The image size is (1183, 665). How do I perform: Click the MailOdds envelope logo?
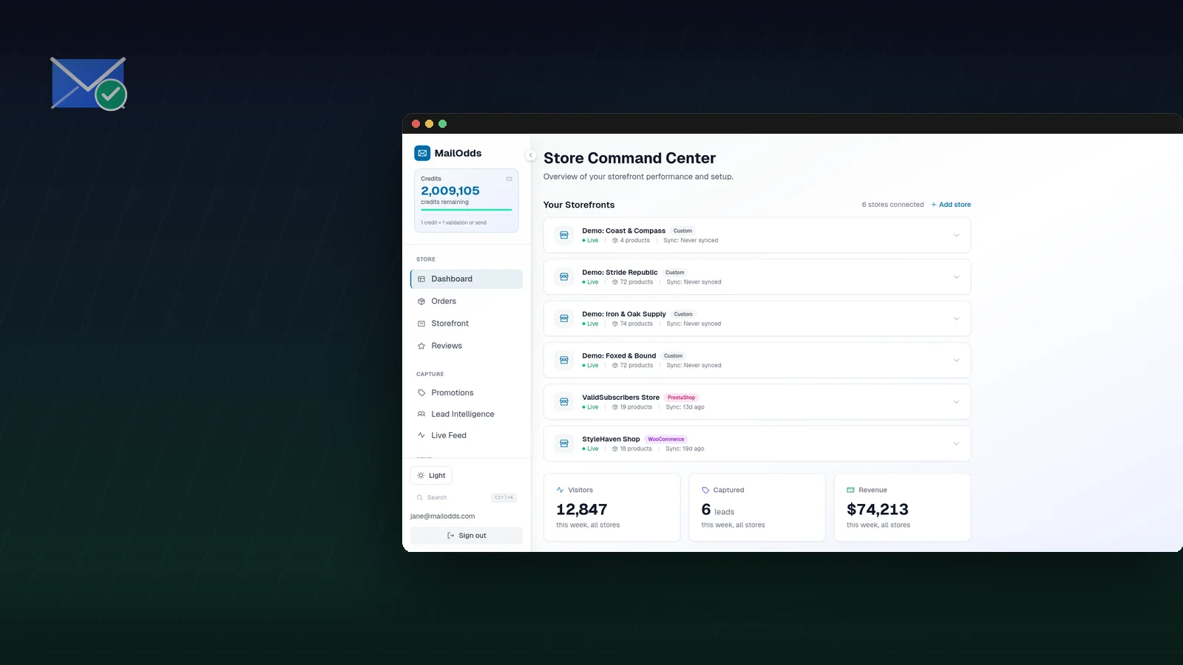(422, 153)
